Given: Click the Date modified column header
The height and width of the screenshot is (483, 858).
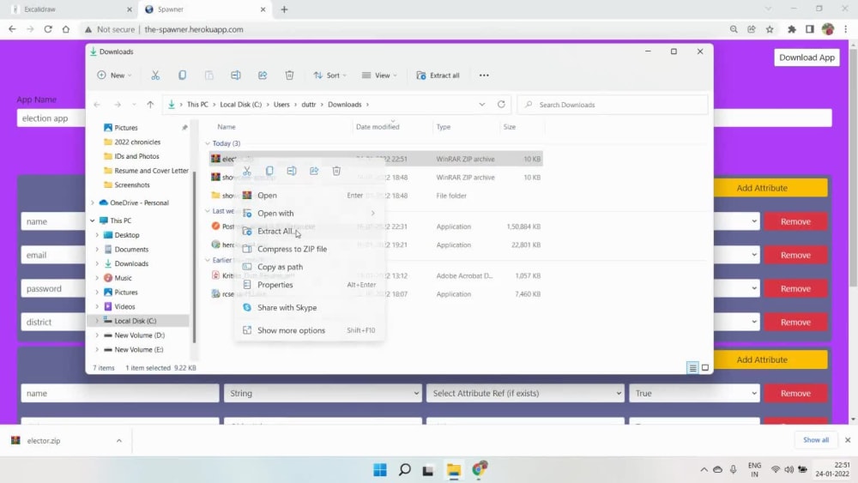Looking at the screenshot, I should tap(378, 127).
